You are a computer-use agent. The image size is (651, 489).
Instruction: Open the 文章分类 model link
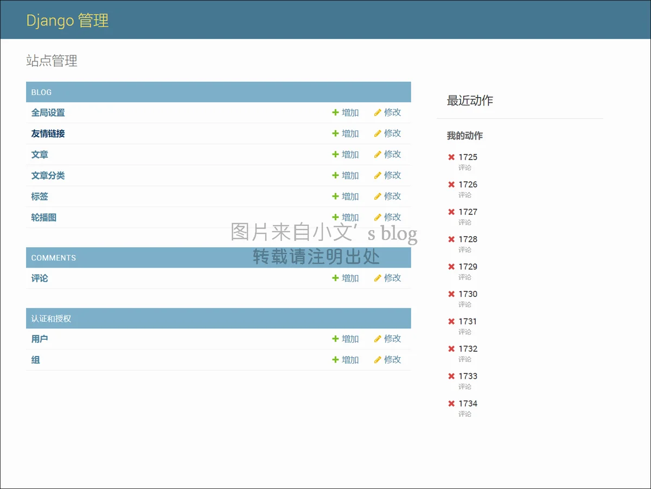(x=48, y=175)
